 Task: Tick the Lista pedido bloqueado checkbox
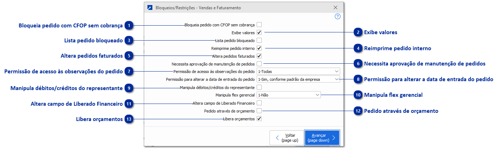click(259, 41)
